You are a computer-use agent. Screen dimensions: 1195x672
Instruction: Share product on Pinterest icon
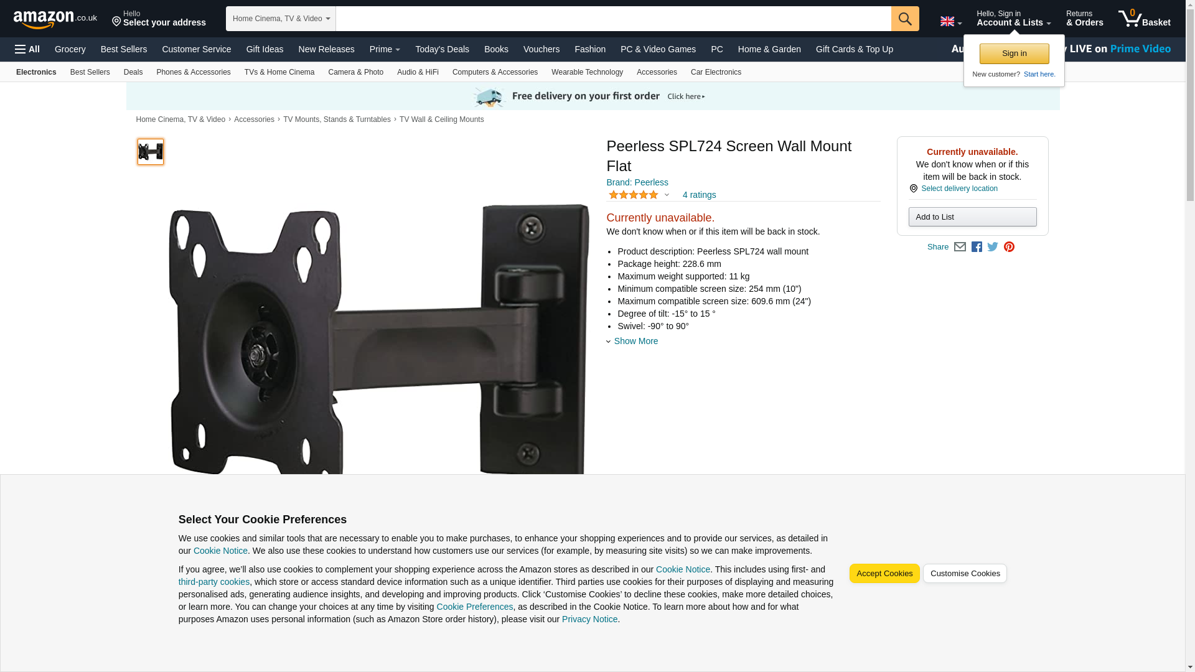1009,247
